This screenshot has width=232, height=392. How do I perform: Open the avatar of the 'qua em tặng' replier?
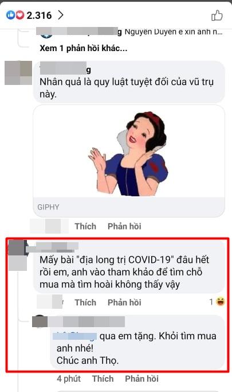(x=40, y=321)
